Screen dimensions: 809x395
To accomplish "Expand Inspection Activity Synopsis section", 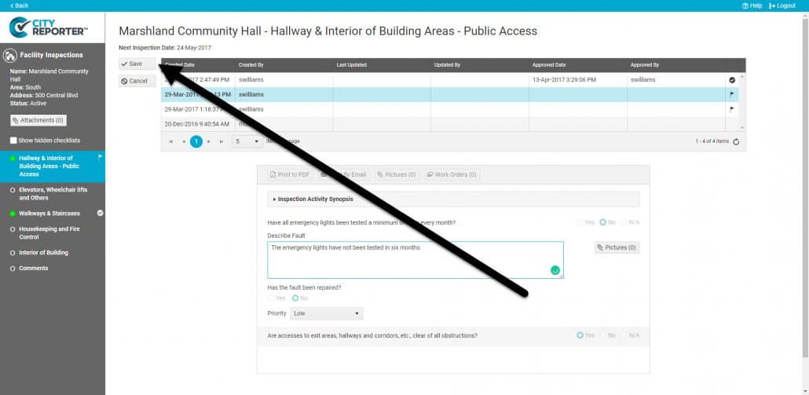I will coord(313,199).
